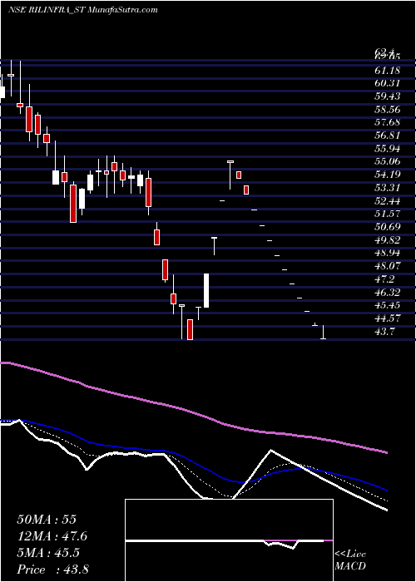Click the 56.81 price axis label

coord(388,136)
